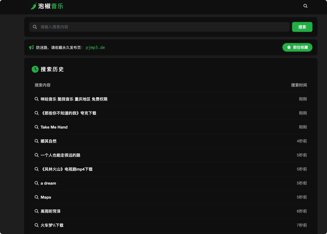Click the magnifier icon inside the search box
Image resolution: width=327 pixels, height=234 pixels.
tap(35, 27)
